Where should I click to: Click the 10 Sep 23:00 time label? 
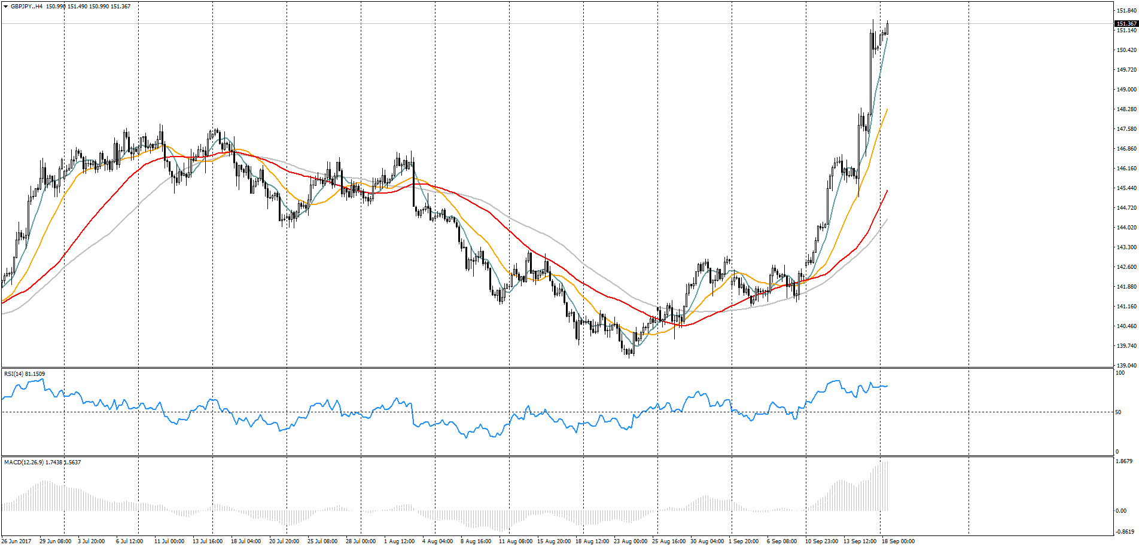[x=821, y=541]
